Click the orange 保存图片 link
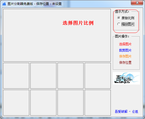 pyautogui.click(x=125, y=56)
